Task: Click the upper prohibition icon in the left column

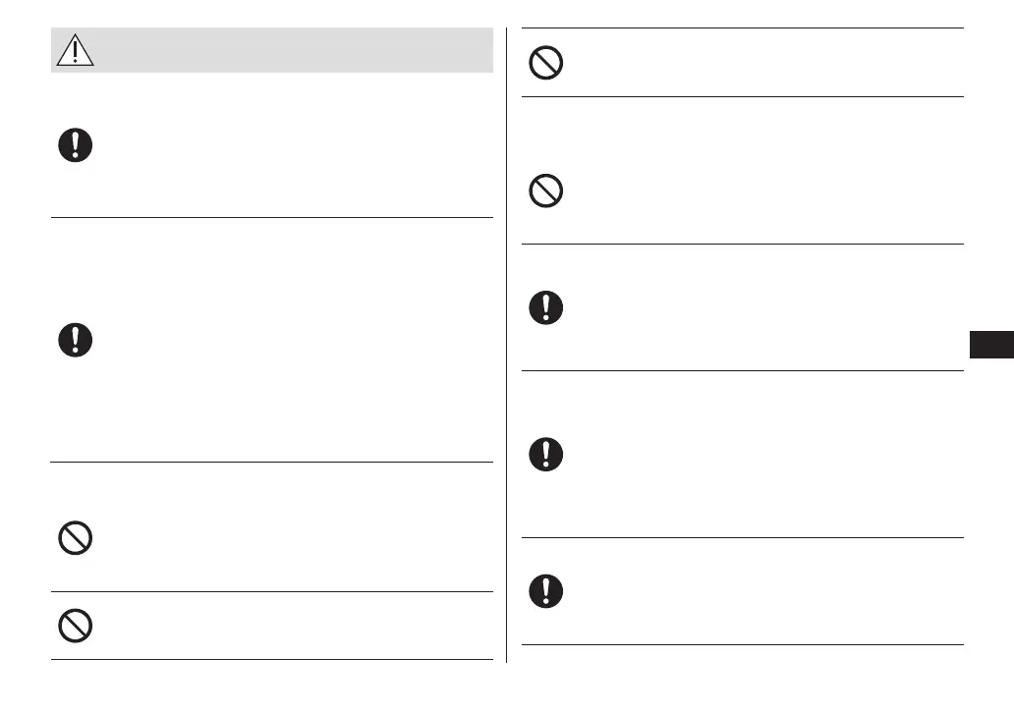Action: (x=76, y=538)
